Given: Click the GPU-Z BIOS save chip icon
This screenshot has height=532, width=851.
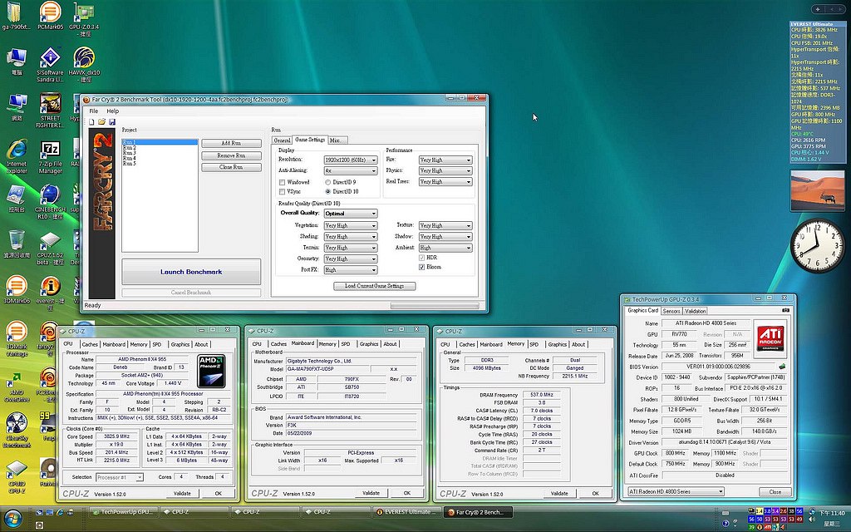Looking at the screenshot, I should tap(783, 367).
